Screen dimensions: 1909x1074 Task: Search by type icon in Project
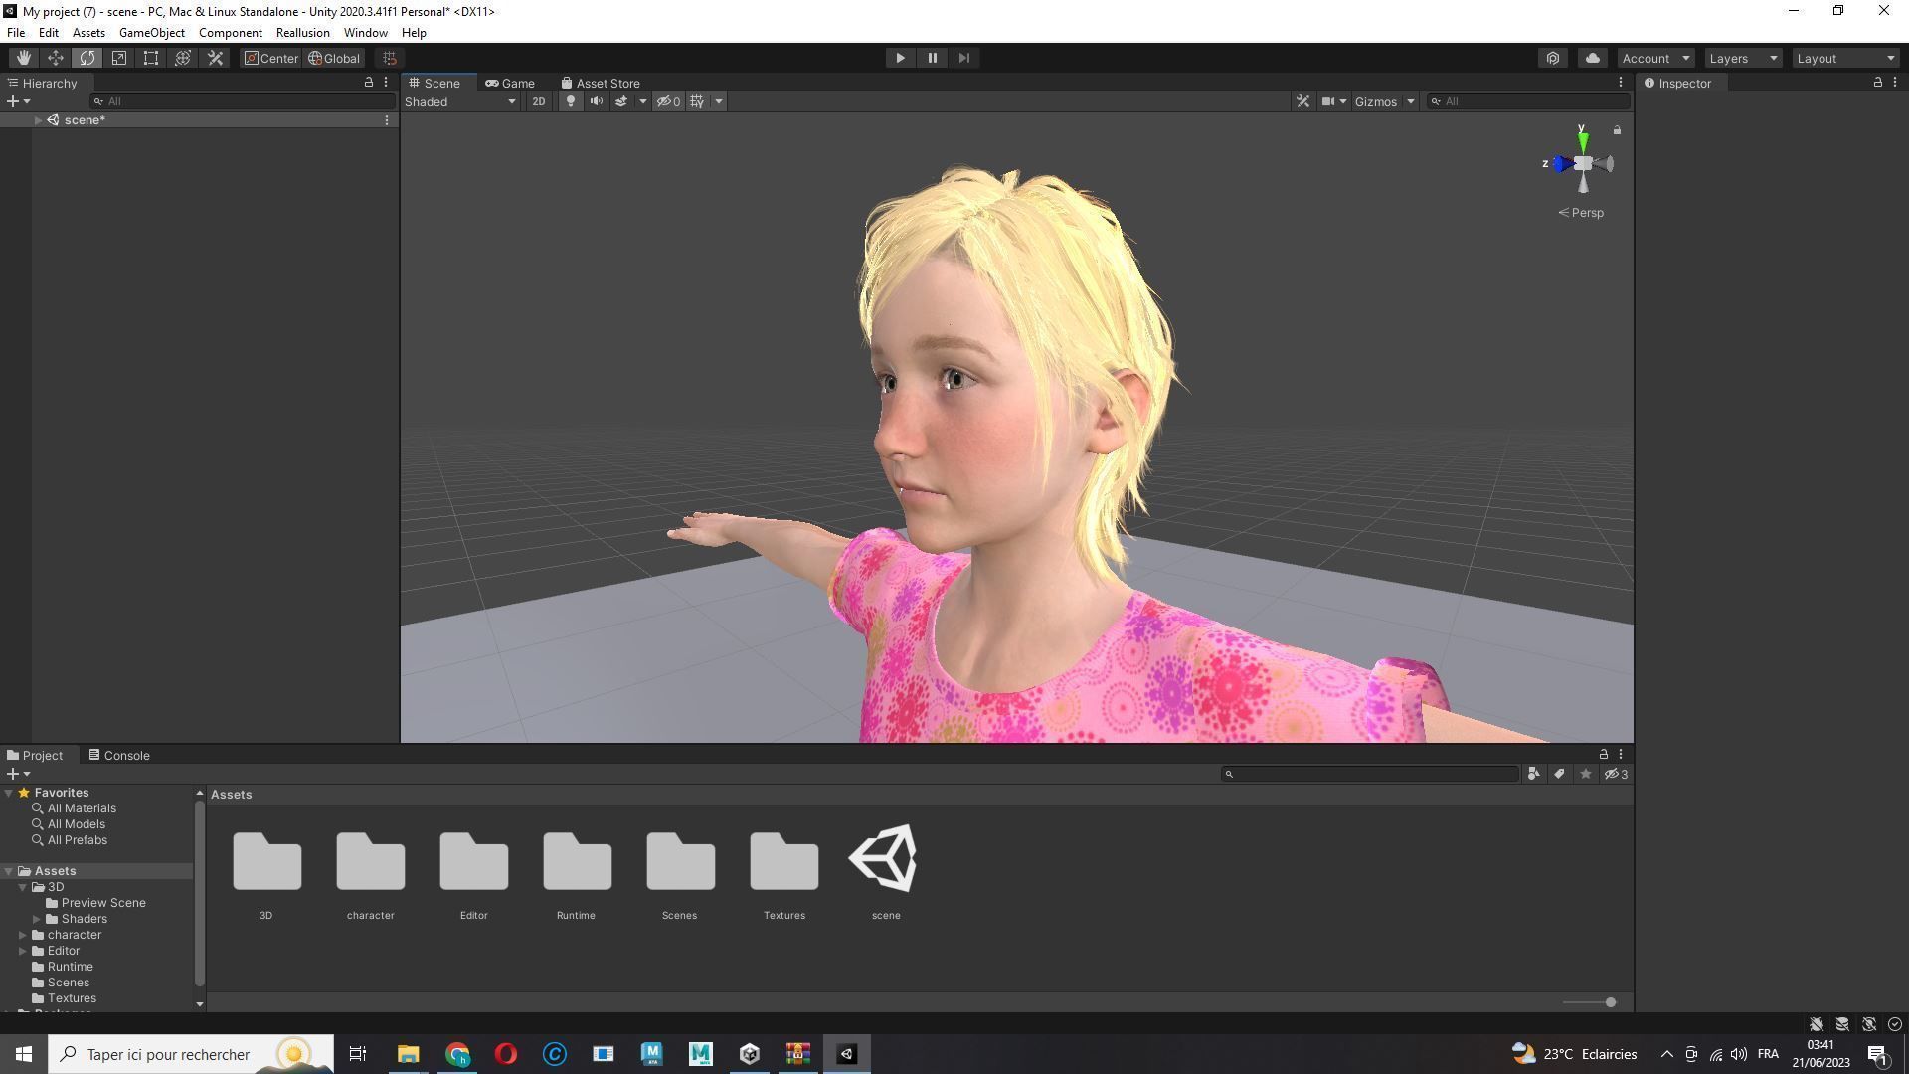pos(1534,774)
